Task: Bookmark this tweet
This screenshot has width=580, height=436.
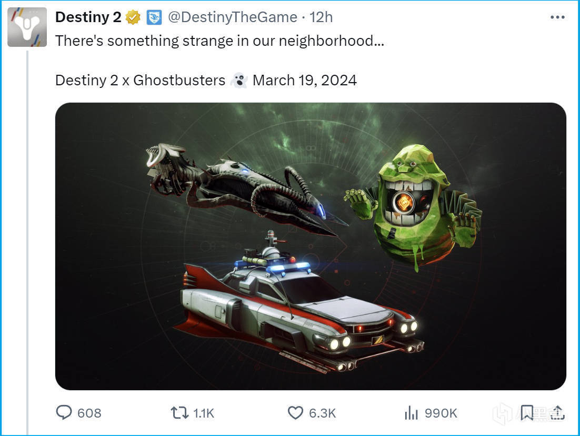Action: (x=527, y=413)
